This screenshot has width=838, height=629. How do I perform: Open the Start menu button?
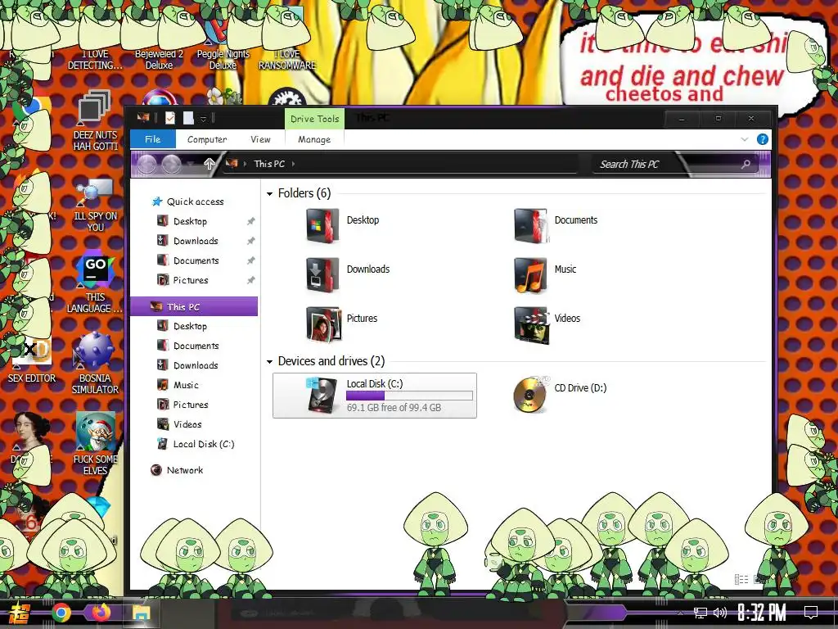pos(20,613)
